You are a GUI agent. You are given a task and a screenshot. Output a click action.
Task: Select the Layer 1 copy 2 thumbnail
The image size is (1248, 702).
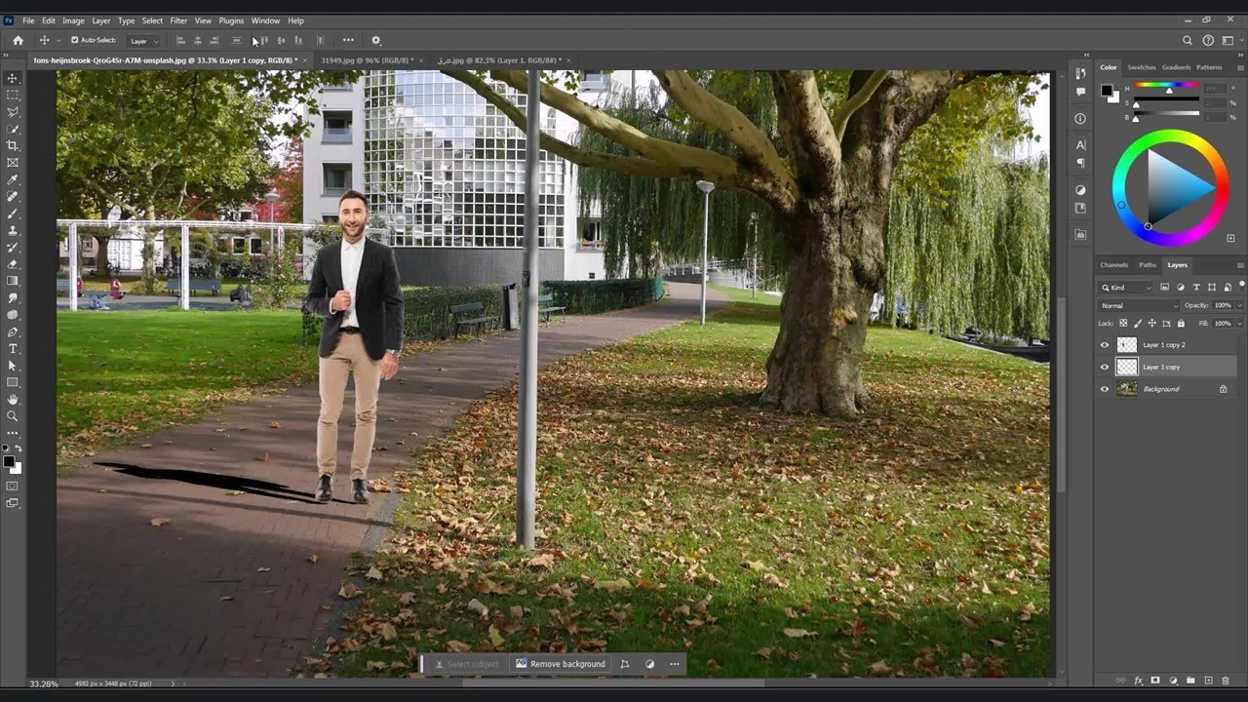pos(1127,345)
